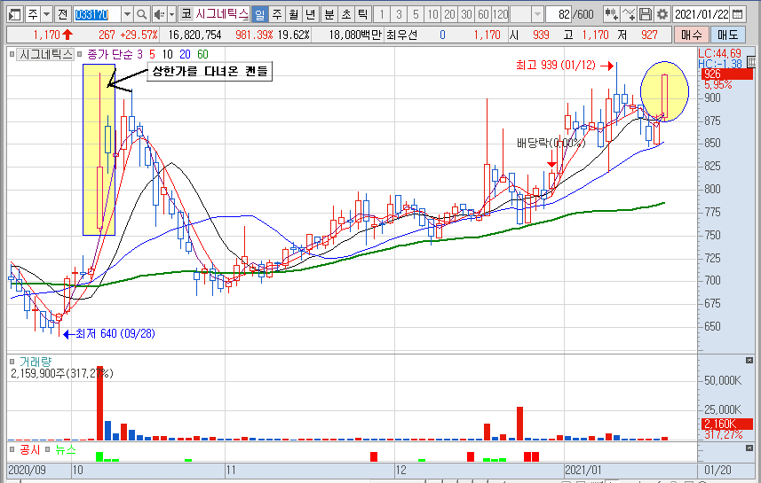
Task: Click the stock search magnifier icon
Action: click(x=141, y=15)
